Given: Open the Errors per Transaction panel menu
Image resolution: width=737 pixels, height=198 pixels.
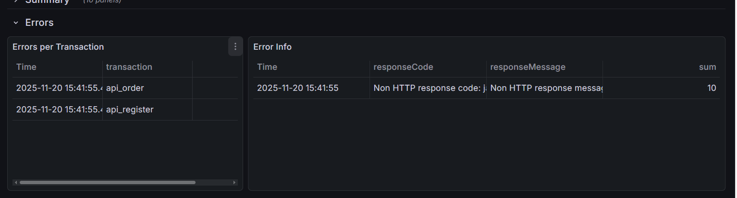Looking at the screenshot, I should 235,47.
